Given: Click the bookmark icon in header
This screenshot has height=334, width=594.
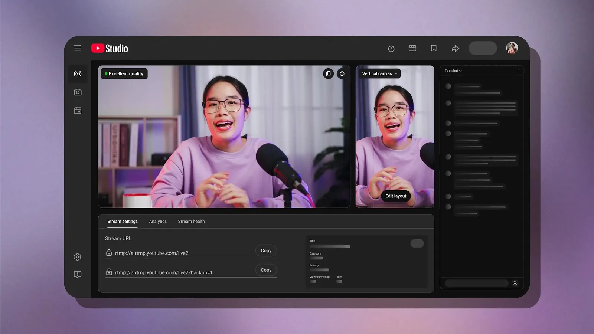Looking at the screenshot, I should [434, 48].
